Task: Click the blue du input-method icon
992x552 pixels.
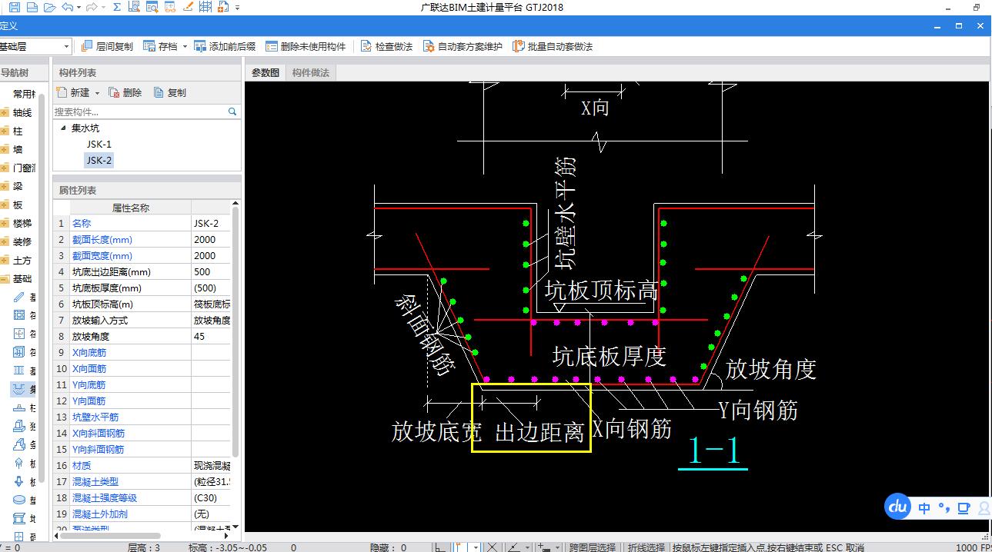Action: click(897, 507)
